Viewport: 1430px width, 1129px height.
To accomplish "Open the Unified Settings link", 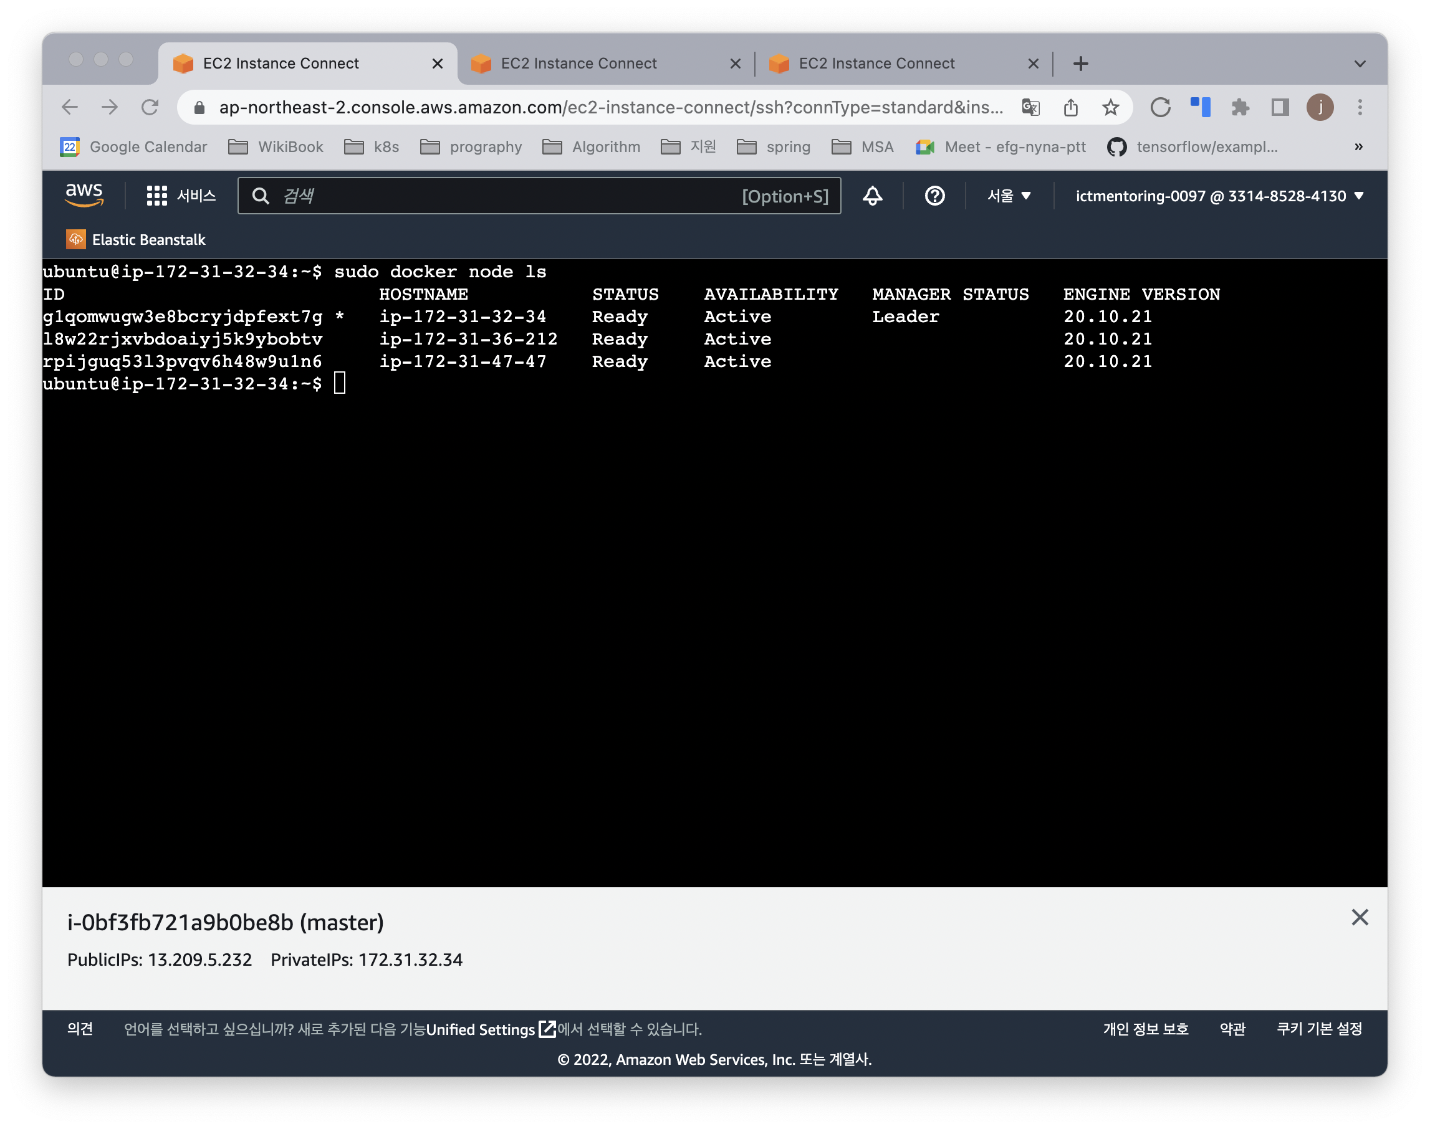I will point(481,1029).
